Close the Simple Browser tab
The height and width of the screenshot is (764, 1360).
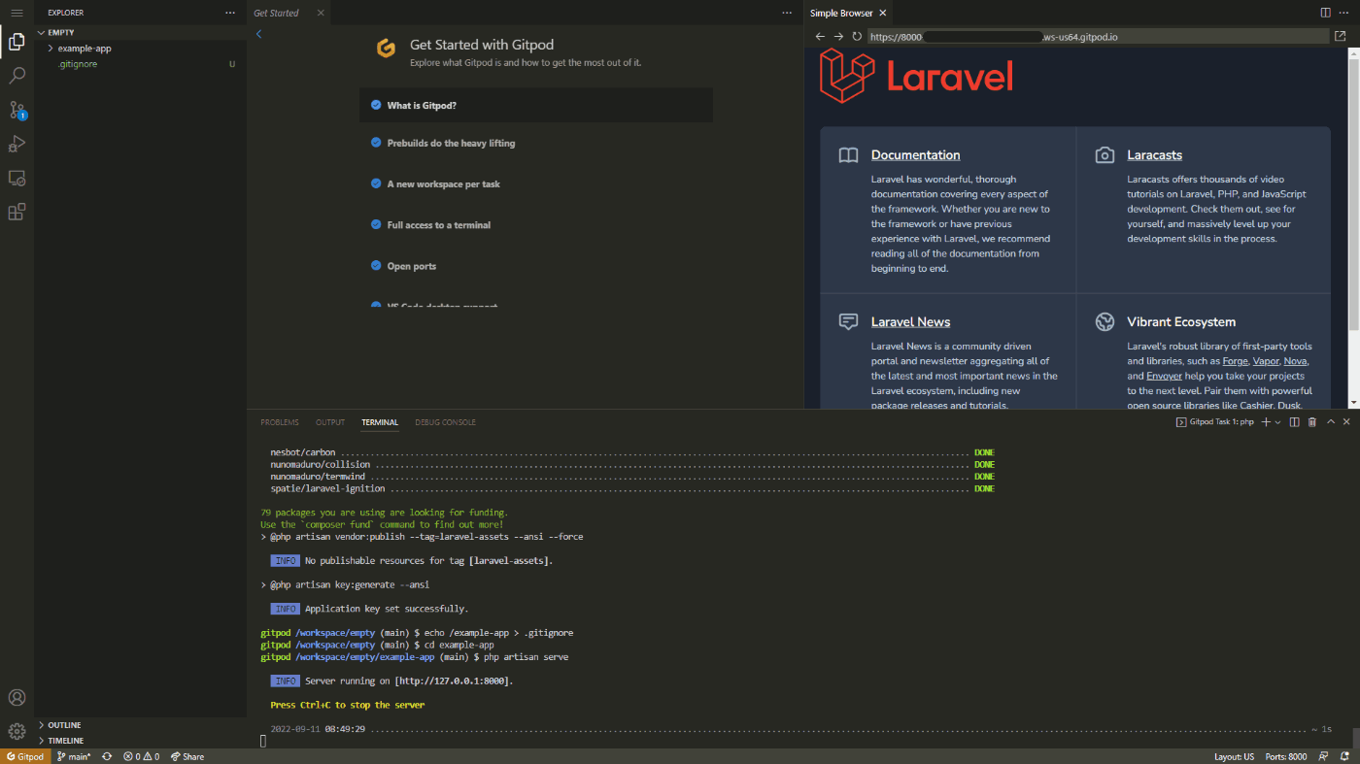coord(882,13)
